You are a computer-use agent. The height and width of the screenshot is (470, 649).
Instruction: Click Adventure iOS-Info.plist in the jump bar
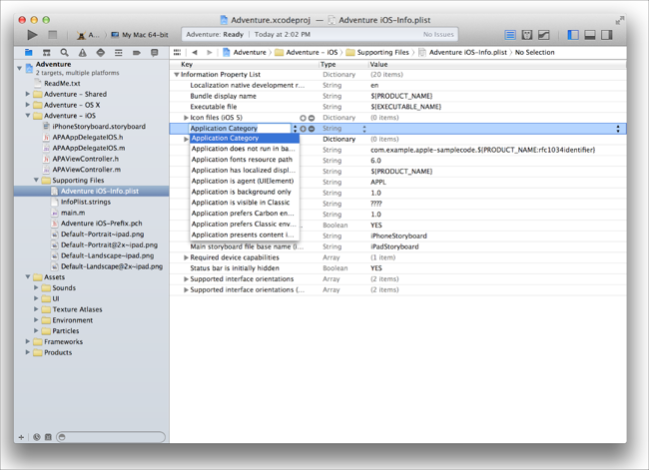(x=462, y=52)
